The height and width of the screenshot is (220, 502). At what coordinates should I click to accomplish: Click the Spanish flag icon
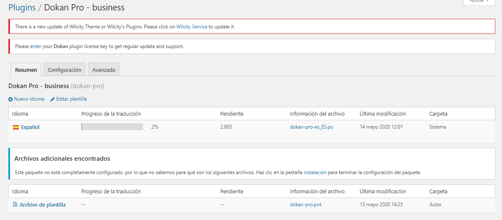[16, 127]
